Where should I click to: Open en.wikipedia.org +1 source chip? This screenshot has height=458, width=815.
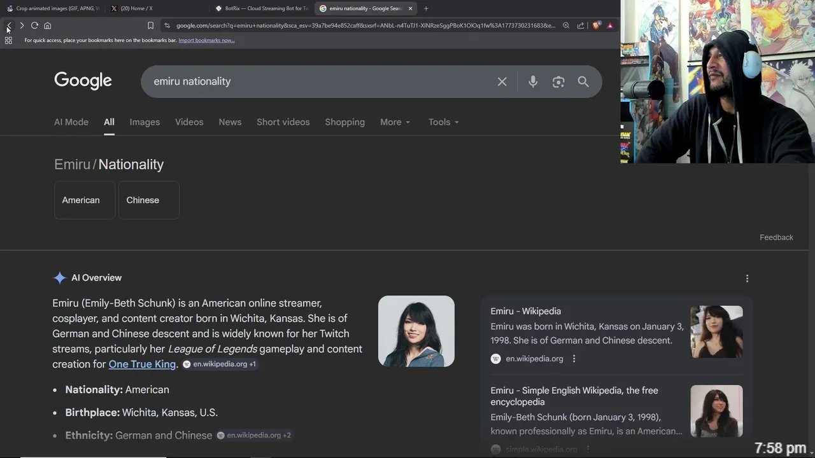pyautogui.click(x=220, y=364)
